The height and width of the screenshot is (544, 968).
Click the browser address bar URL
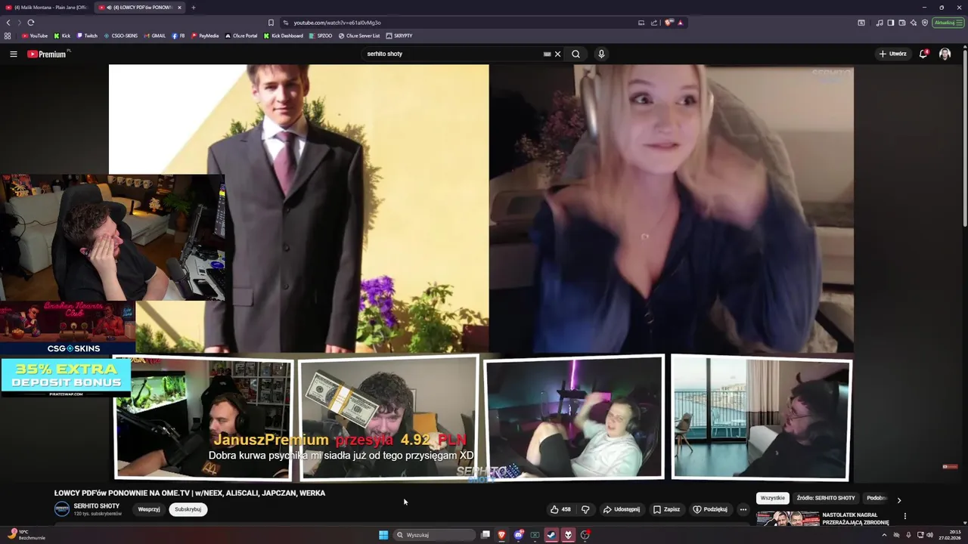point(337,23)
